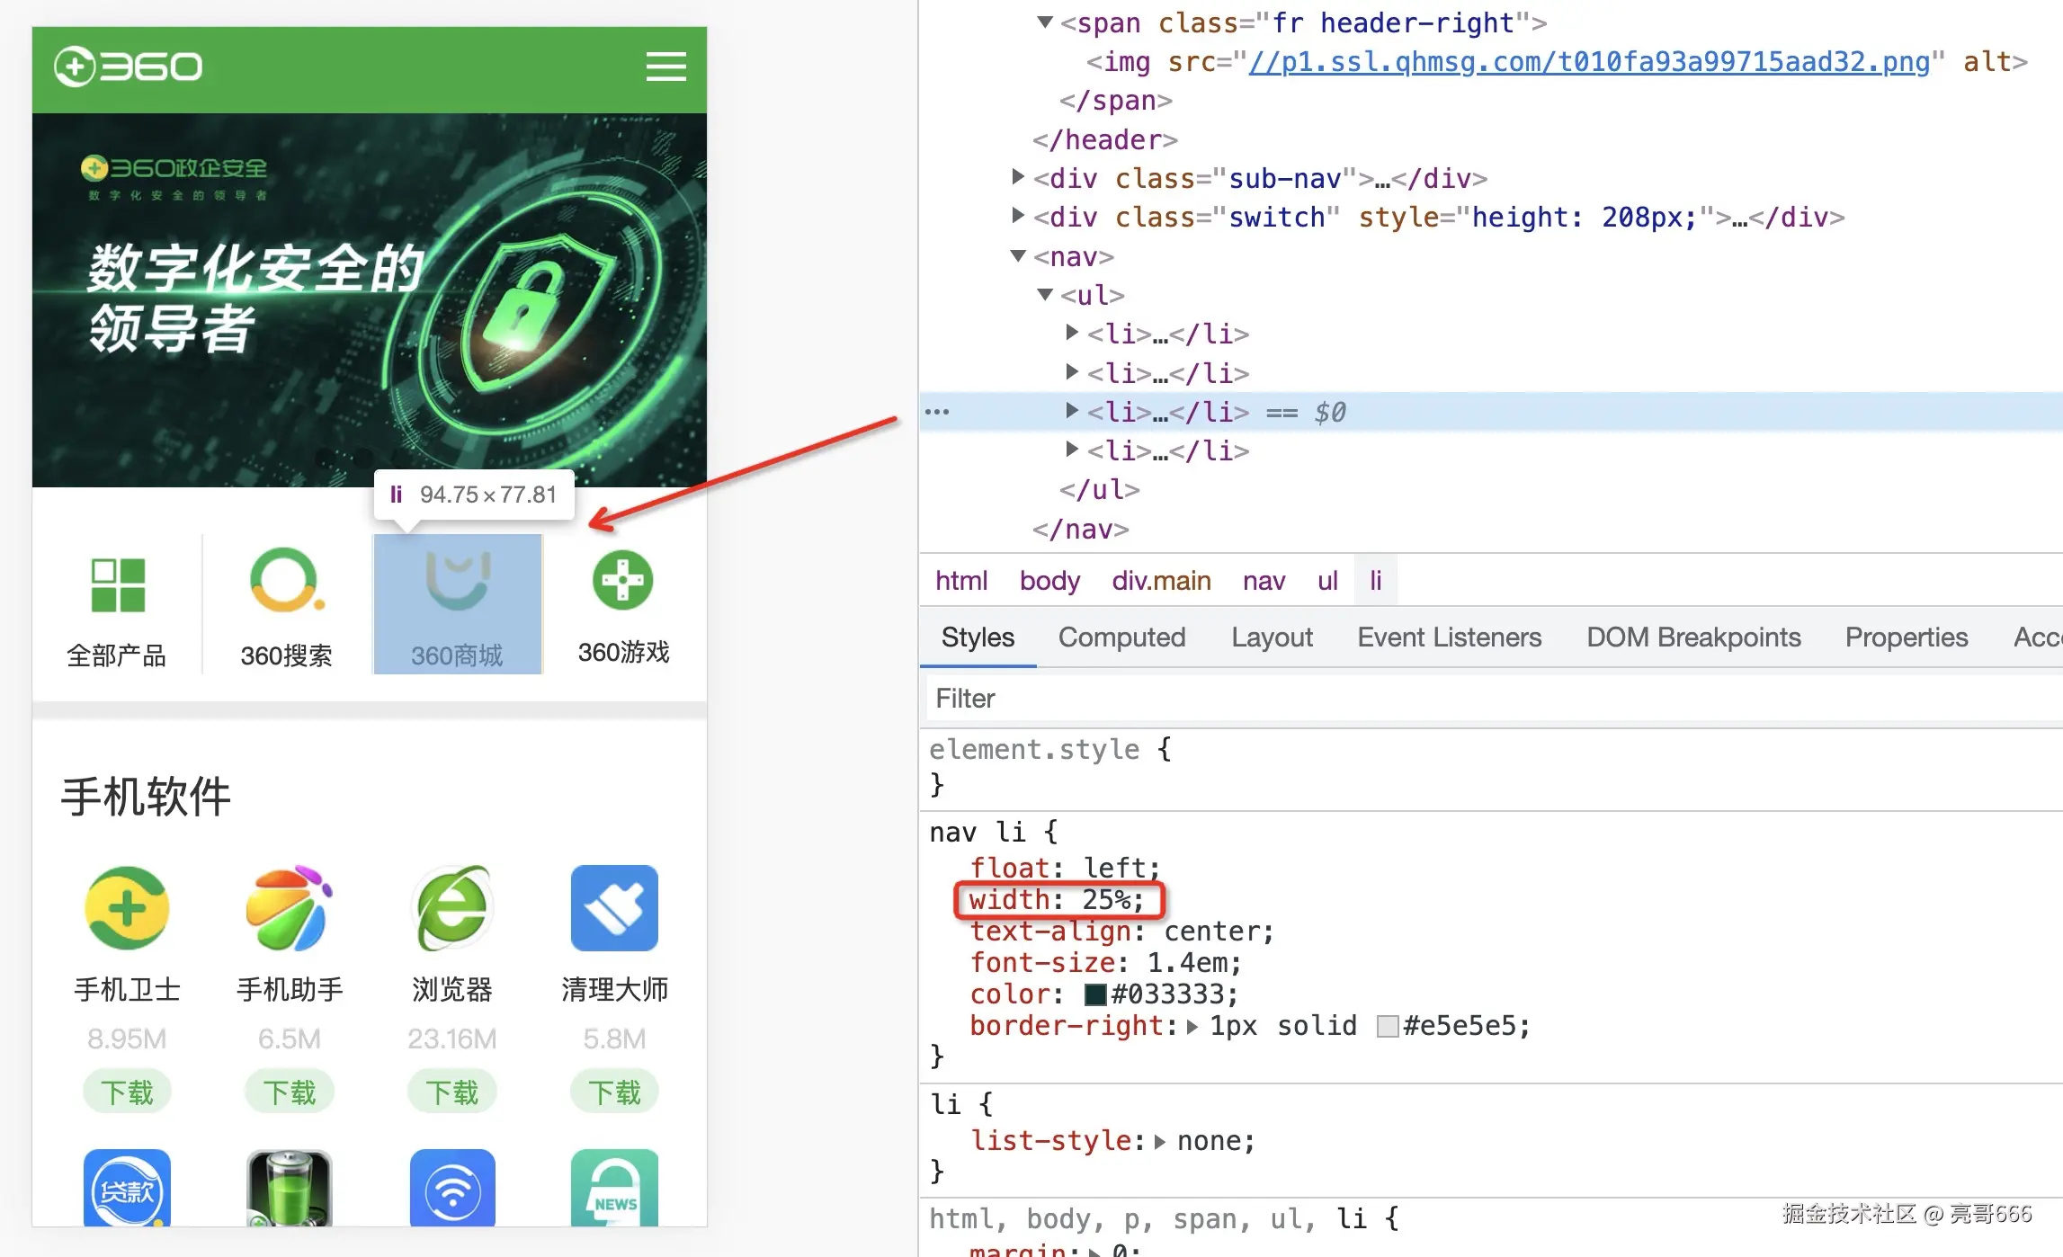Image resolution: width=2063 pixels, height=1257 pixels.
Task: Click 下载 button under 手机卫士
Action: 127,1092
